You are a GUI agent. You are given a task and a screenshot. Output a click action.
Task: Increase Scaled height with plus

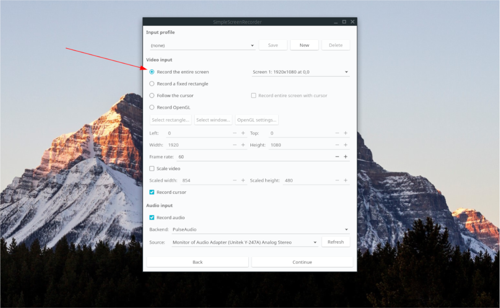[x=345, y=180]
